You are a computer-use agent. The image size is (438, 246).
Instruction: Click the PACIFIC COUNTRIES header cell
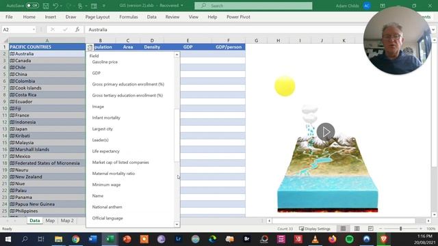(47, 47)
